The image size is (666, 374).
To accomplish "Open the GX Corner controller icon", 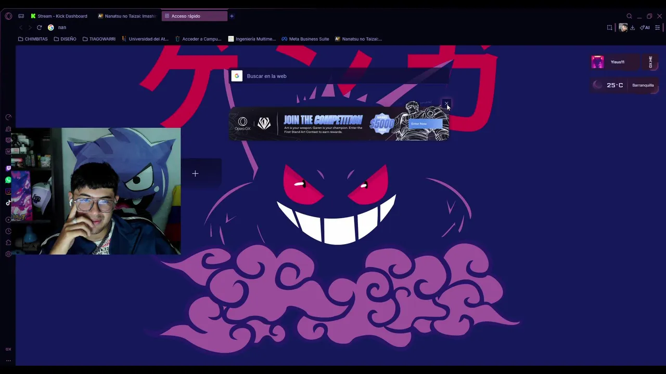I will [x=21, y=16].
